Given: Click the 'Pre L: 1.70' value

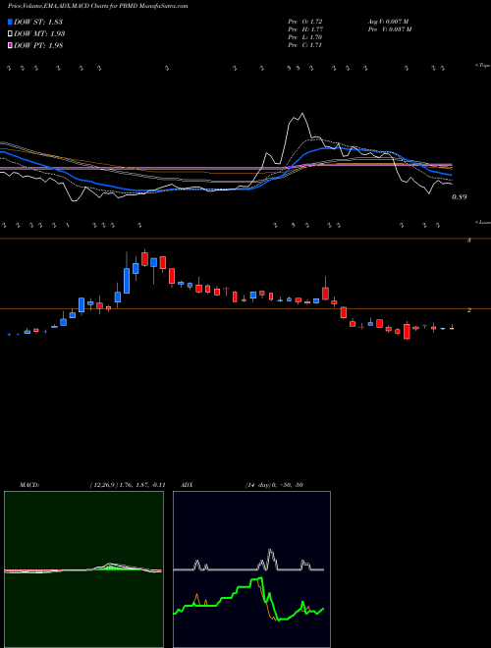Looking at the screenshot, I should (305, 37).
